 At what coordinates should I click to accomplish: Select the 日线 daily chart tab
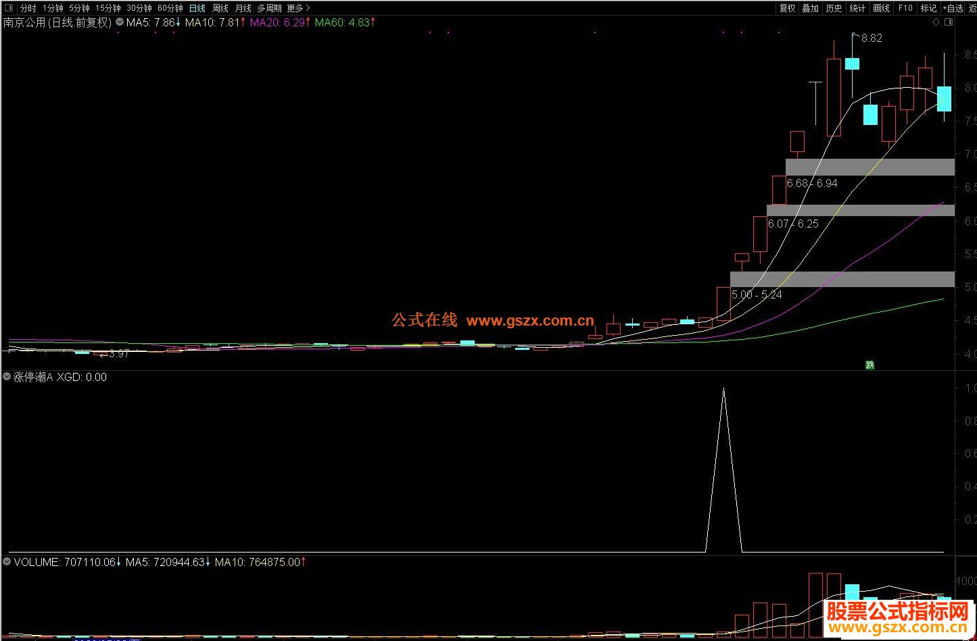click(197, 8)
